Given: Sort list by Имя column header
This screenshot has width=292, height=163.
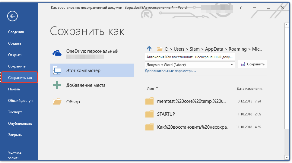Looking at the screenshot, I should [150, 89].
